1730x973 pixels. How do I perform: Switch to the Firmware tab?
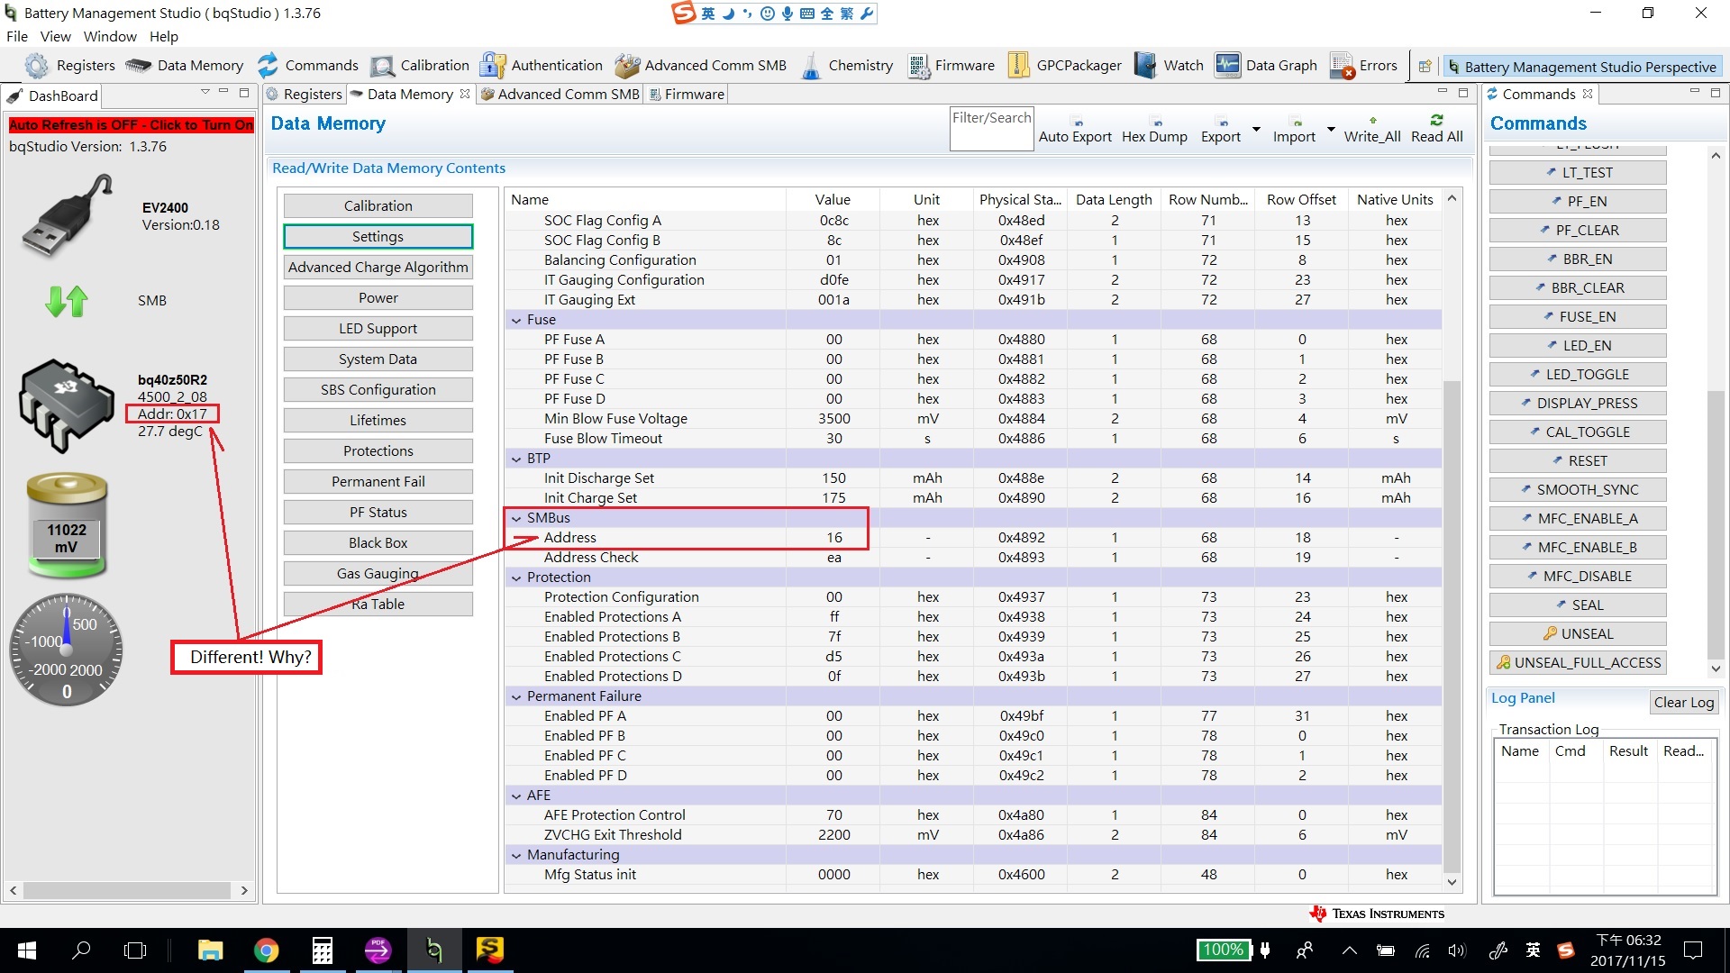point(687,95)
